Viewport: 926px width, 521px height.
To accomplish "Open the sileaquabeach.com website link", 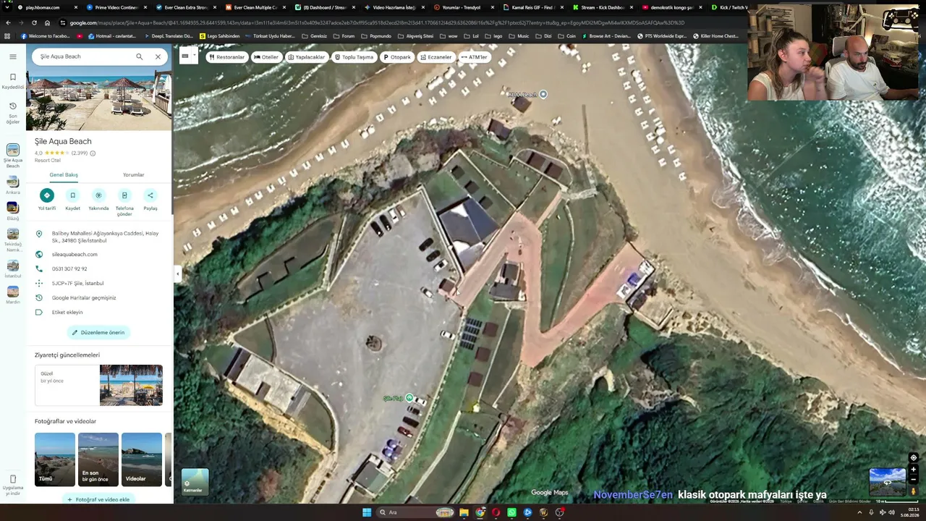I will [75, 255].
